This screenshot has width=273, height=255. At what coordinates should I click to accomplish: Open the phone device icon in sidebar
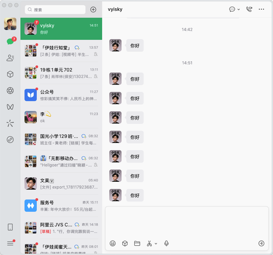pyautogui.click(x=10, y=227)
